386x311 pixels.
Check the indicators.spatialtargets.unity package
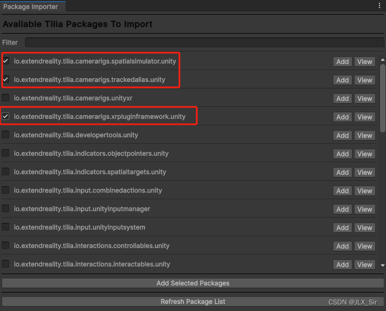click(x=5, y=172)
